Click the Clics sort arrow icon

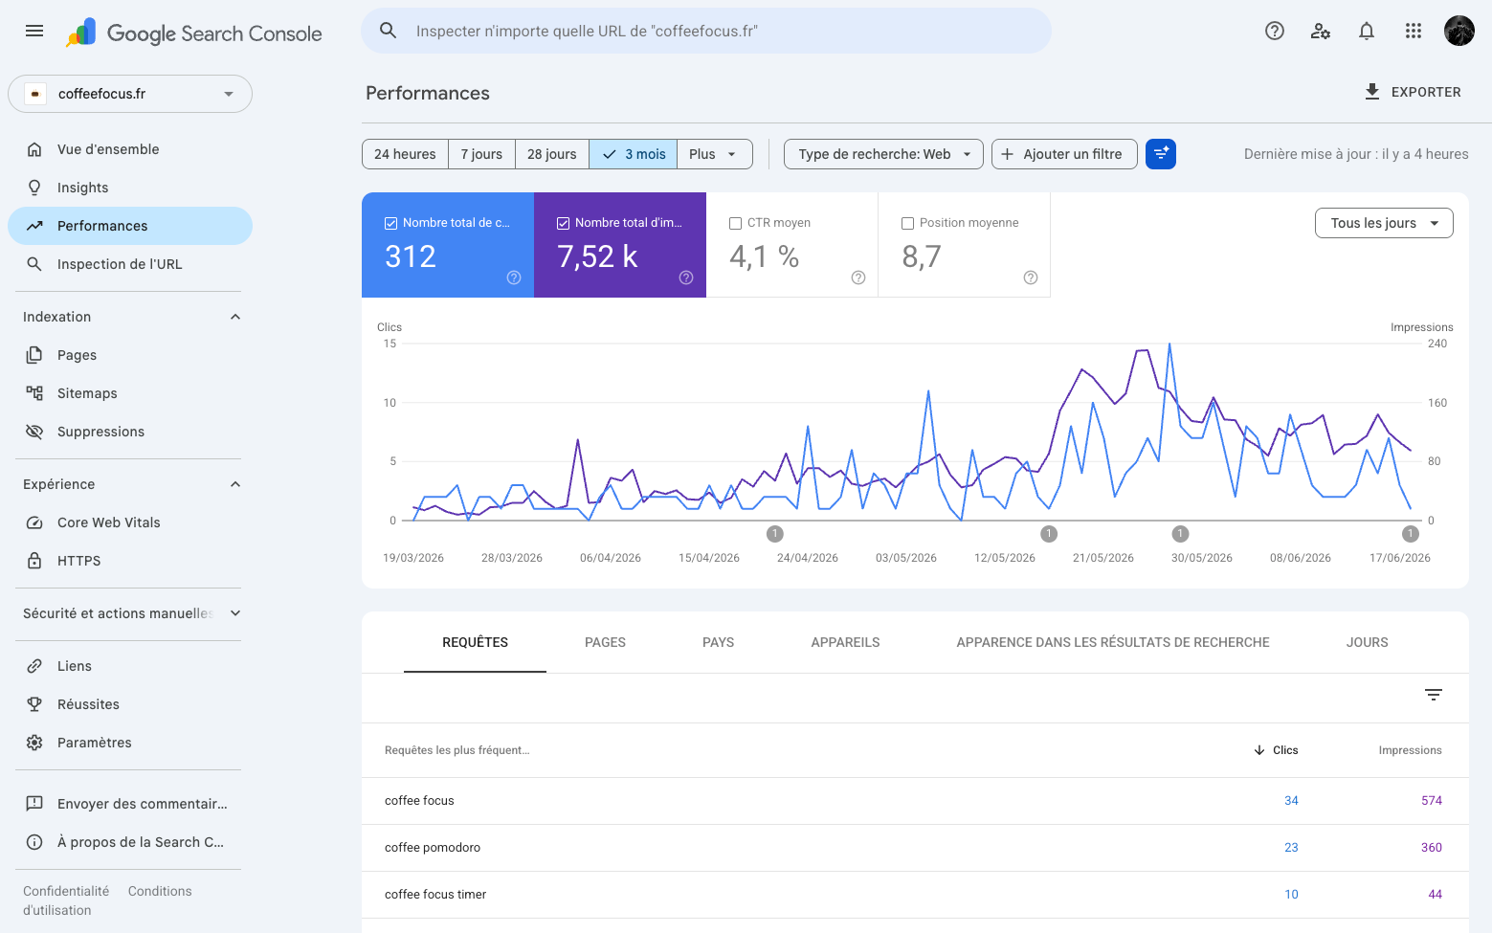click(x=1259, y=750)
